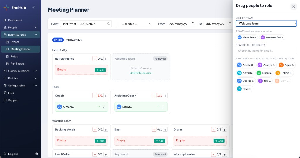Remove Liam S. from Assistant Coach
Viewport: 300px width, 158px height.
coord(163,107)
